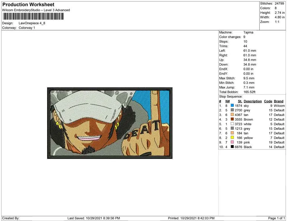Viewport: 287px width, 221px height.
Task: Select the Trims value 44
Action: pos(245,46)
